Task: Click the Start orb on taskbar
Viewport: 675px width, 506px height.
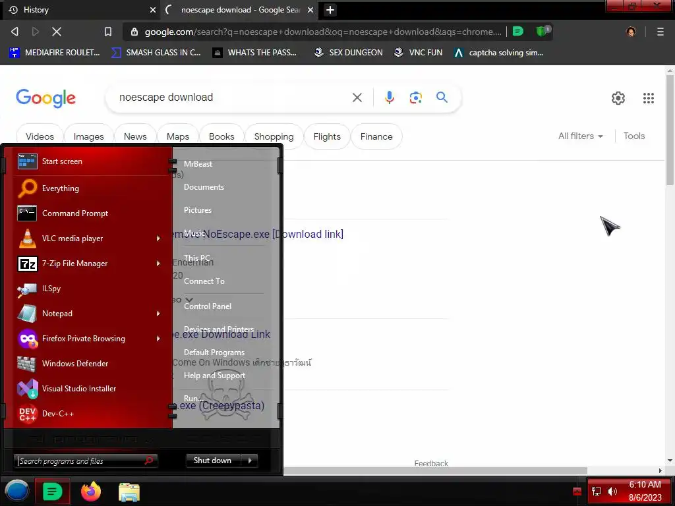Action: tap(16, 492)
